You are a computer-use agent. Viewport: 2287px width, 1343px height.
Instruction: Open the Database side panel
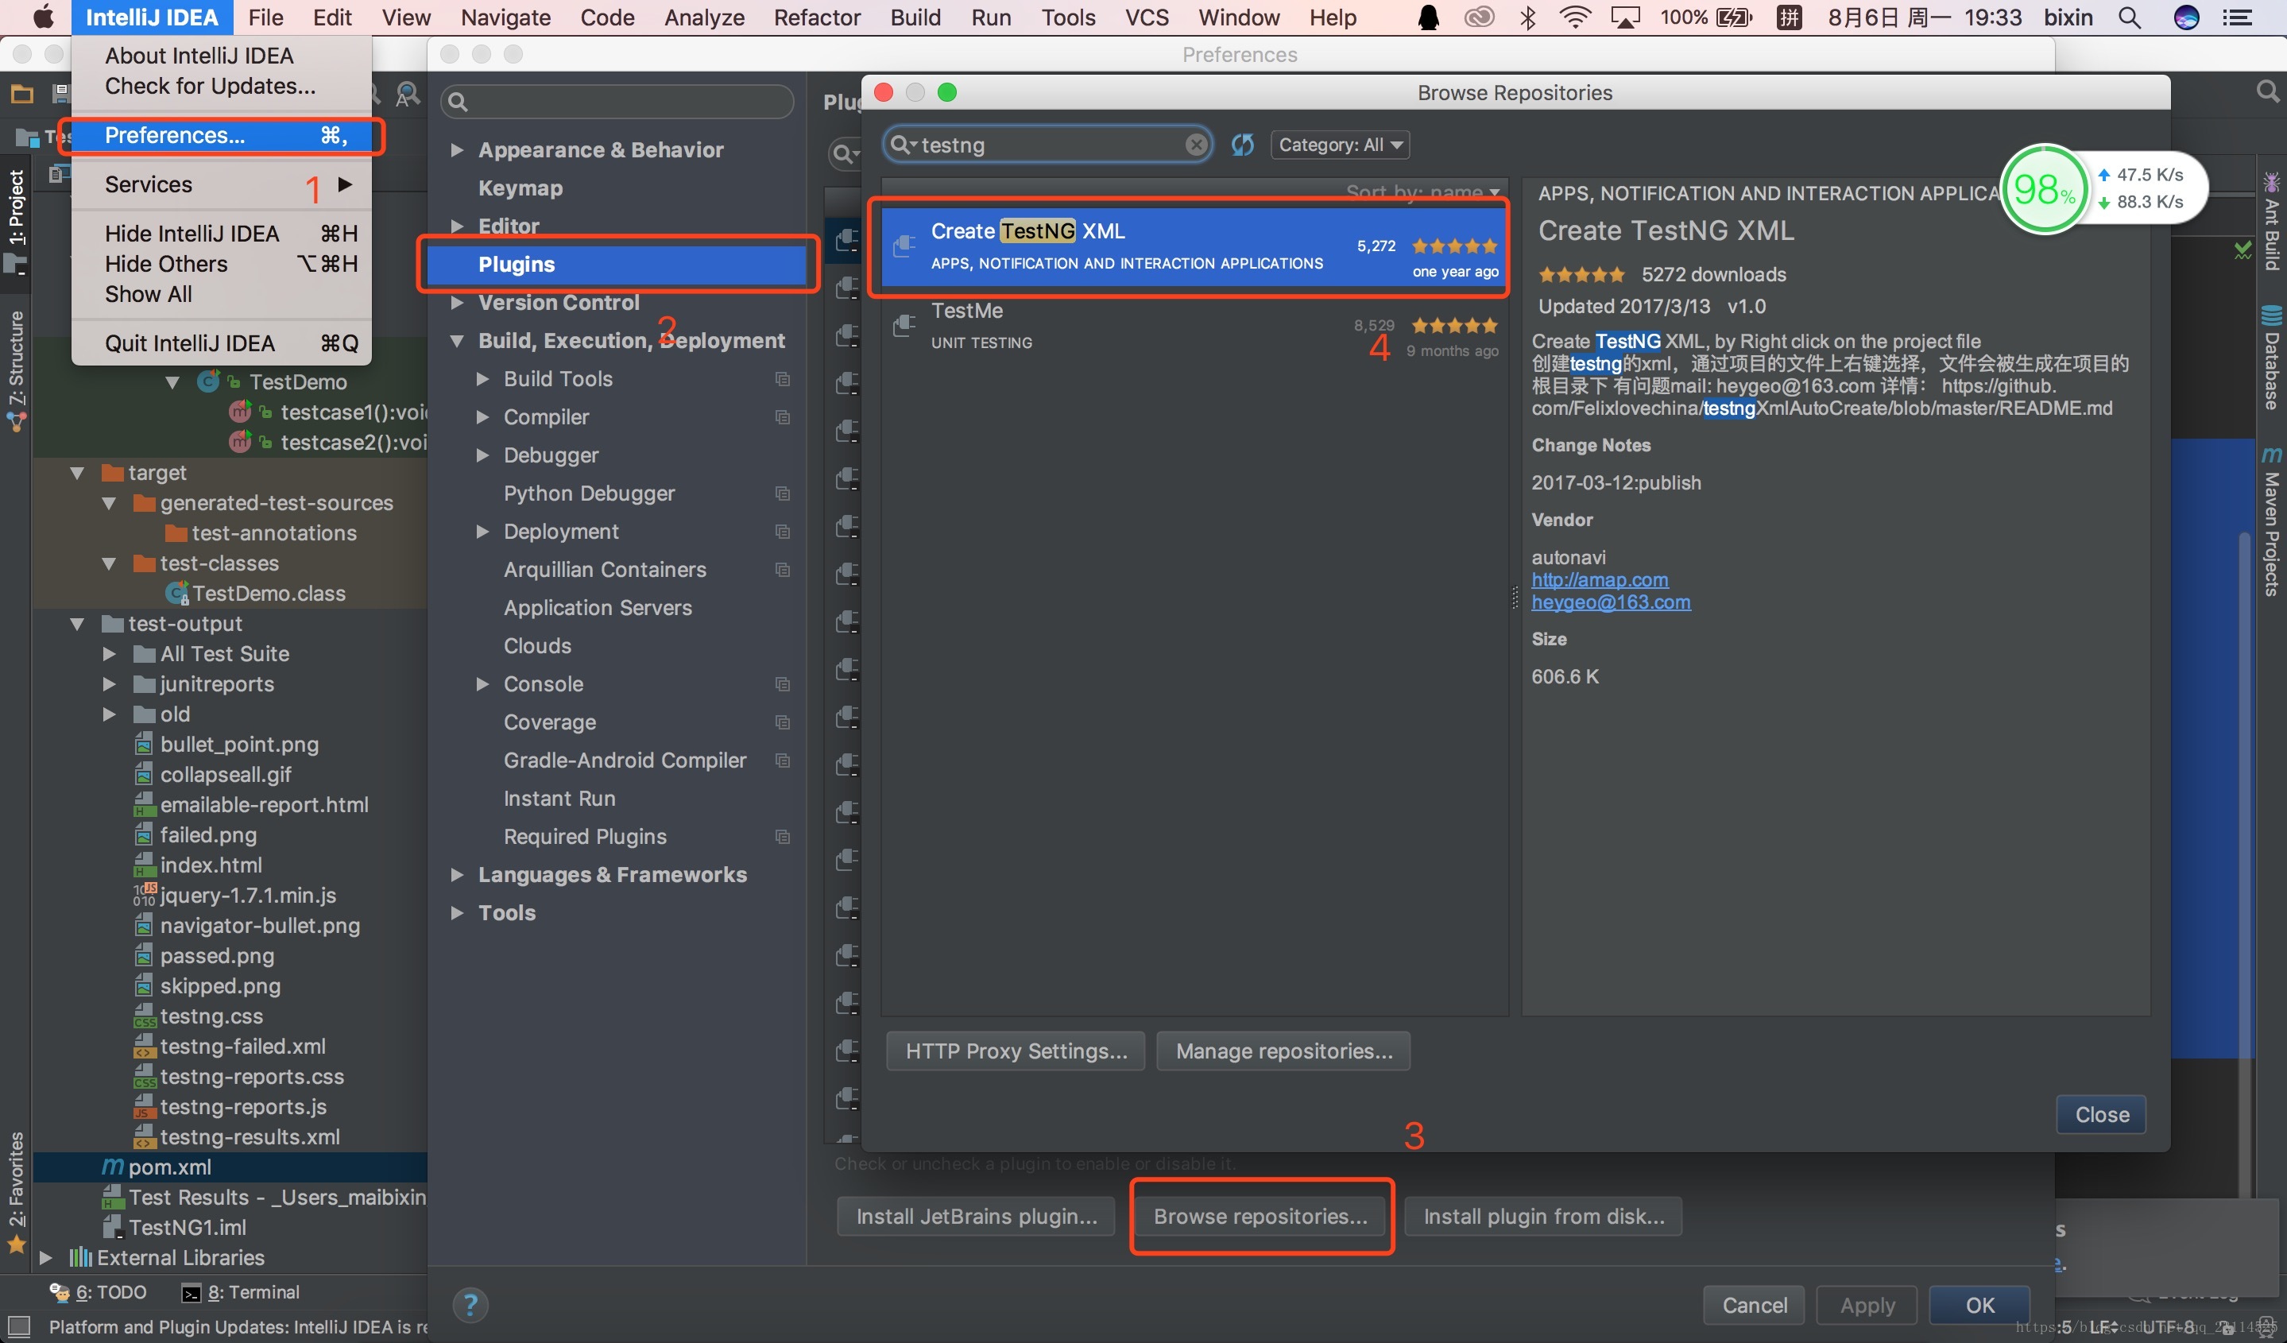(x=2270, y=358)
